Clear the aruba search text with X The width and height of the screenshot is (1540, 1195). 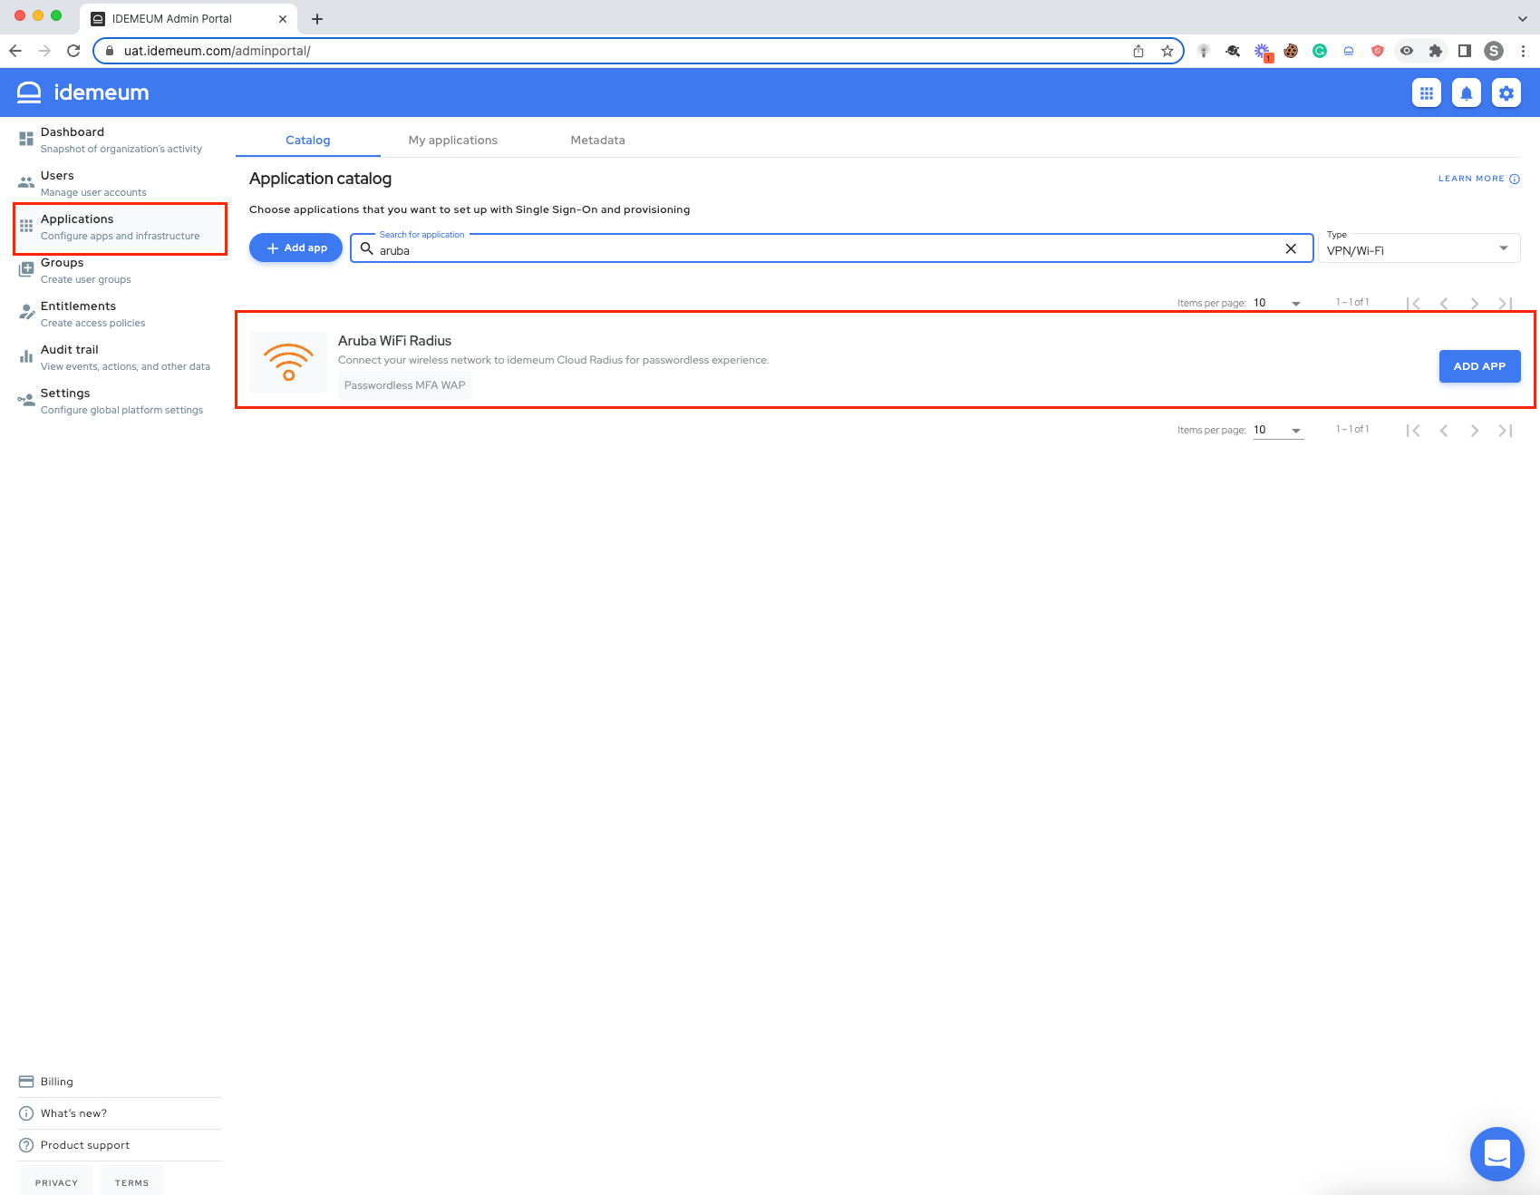1291,248
